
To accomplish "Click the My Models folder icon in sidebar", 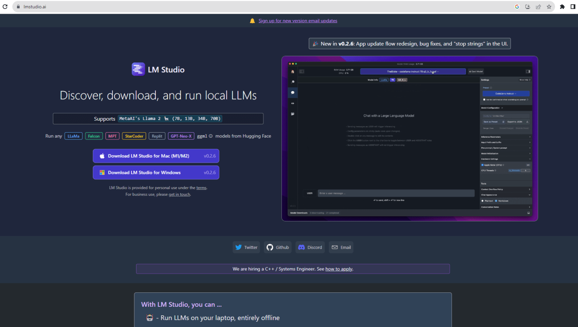I will [x=293, y=112].
